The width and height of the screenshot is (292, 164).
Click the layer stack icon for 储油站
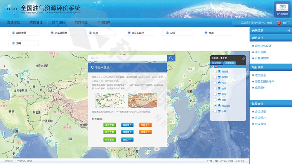(x=219, y=71)
